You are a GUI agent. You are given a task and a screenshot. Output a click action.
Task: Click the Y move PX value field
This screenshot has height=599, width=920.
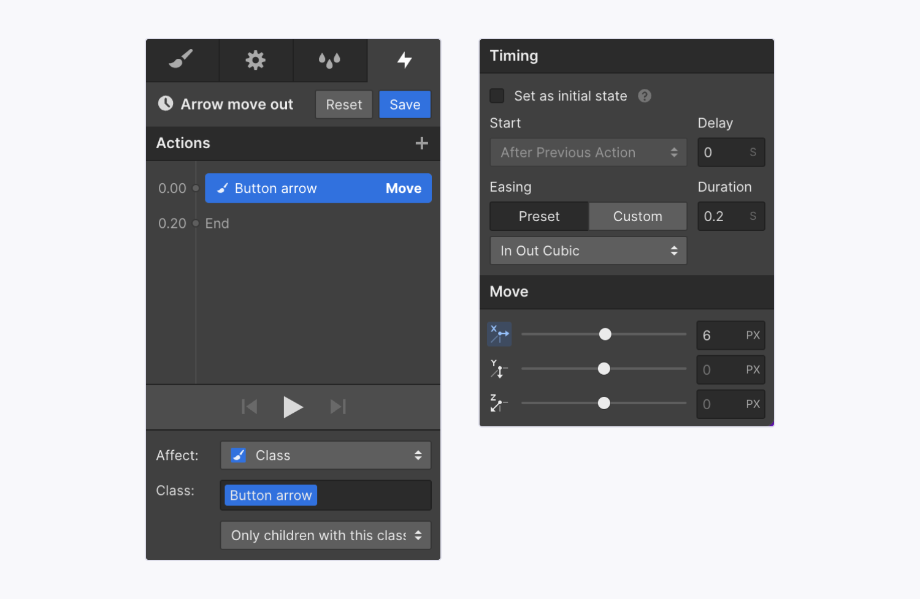[731, 369]
